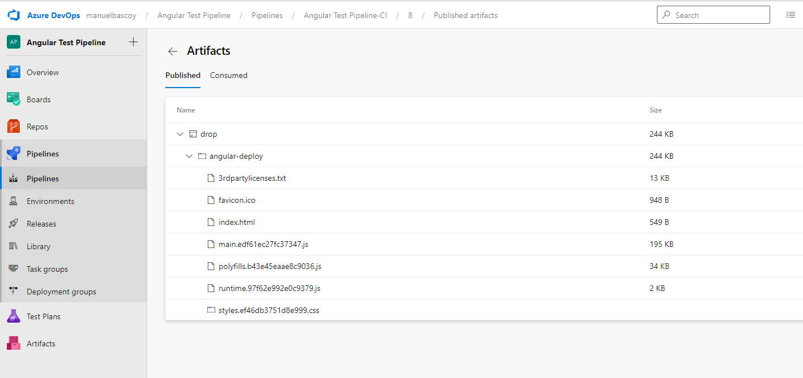Click the Azure DevOps logo icon
This screenshot has width=803, height=378.
tap(14, 15)
